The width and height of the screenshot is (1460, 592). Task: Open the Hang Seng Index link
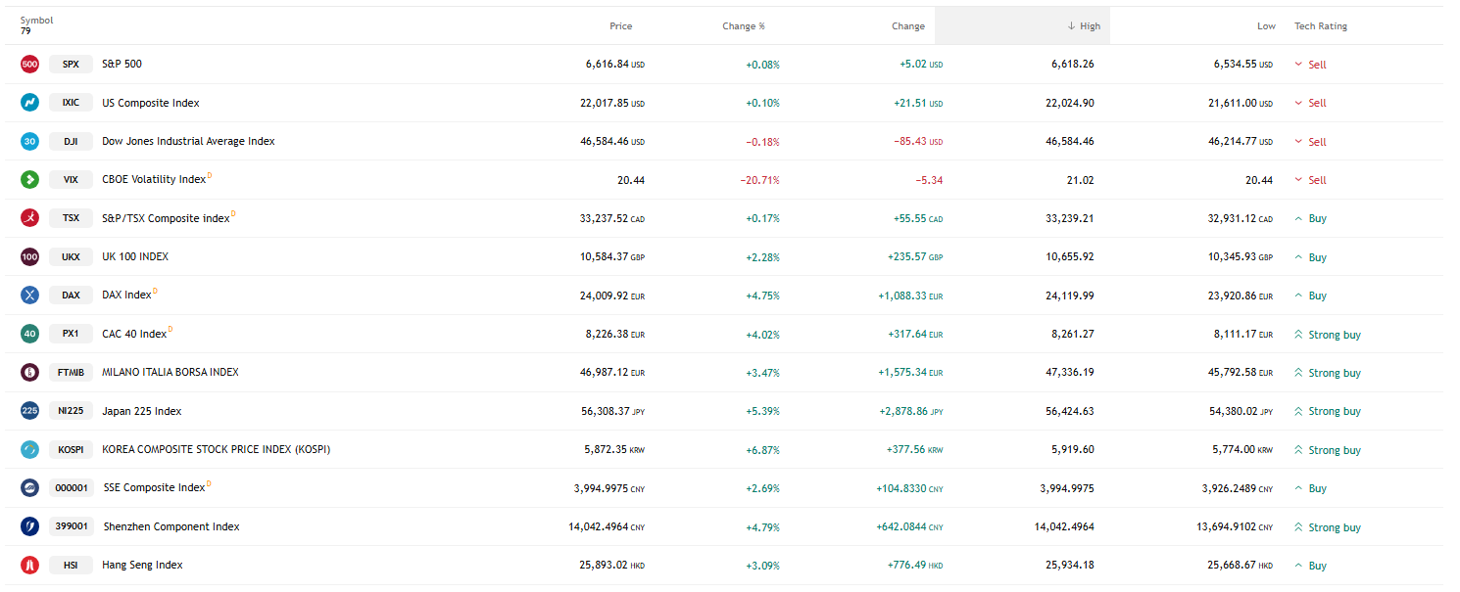(x=142, y=565)
